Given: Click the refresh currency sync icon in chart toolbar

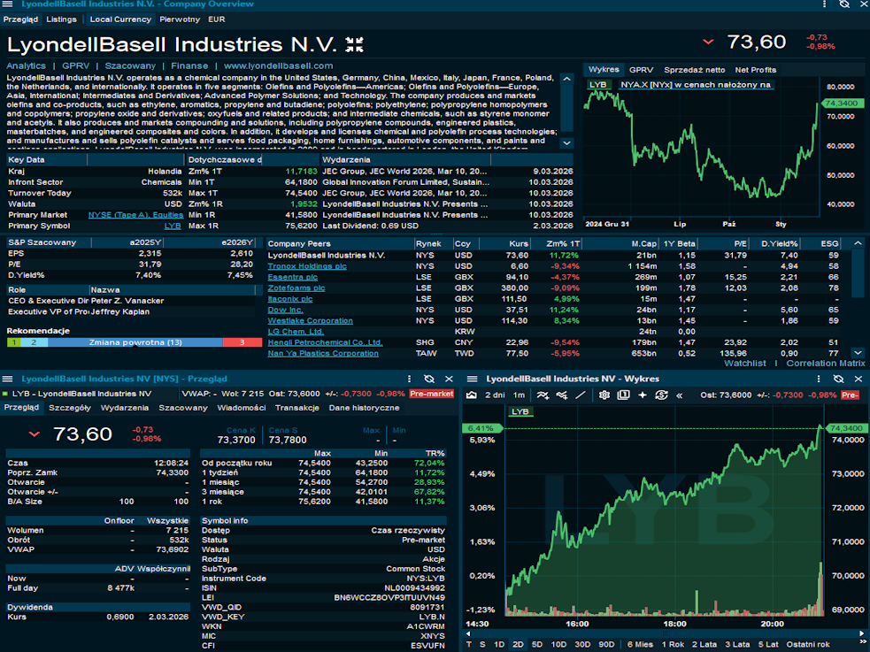Looking at the screenshot, I should coord(661,395).
